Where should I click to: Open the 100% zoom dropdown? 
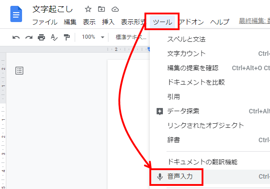point(93,37)
